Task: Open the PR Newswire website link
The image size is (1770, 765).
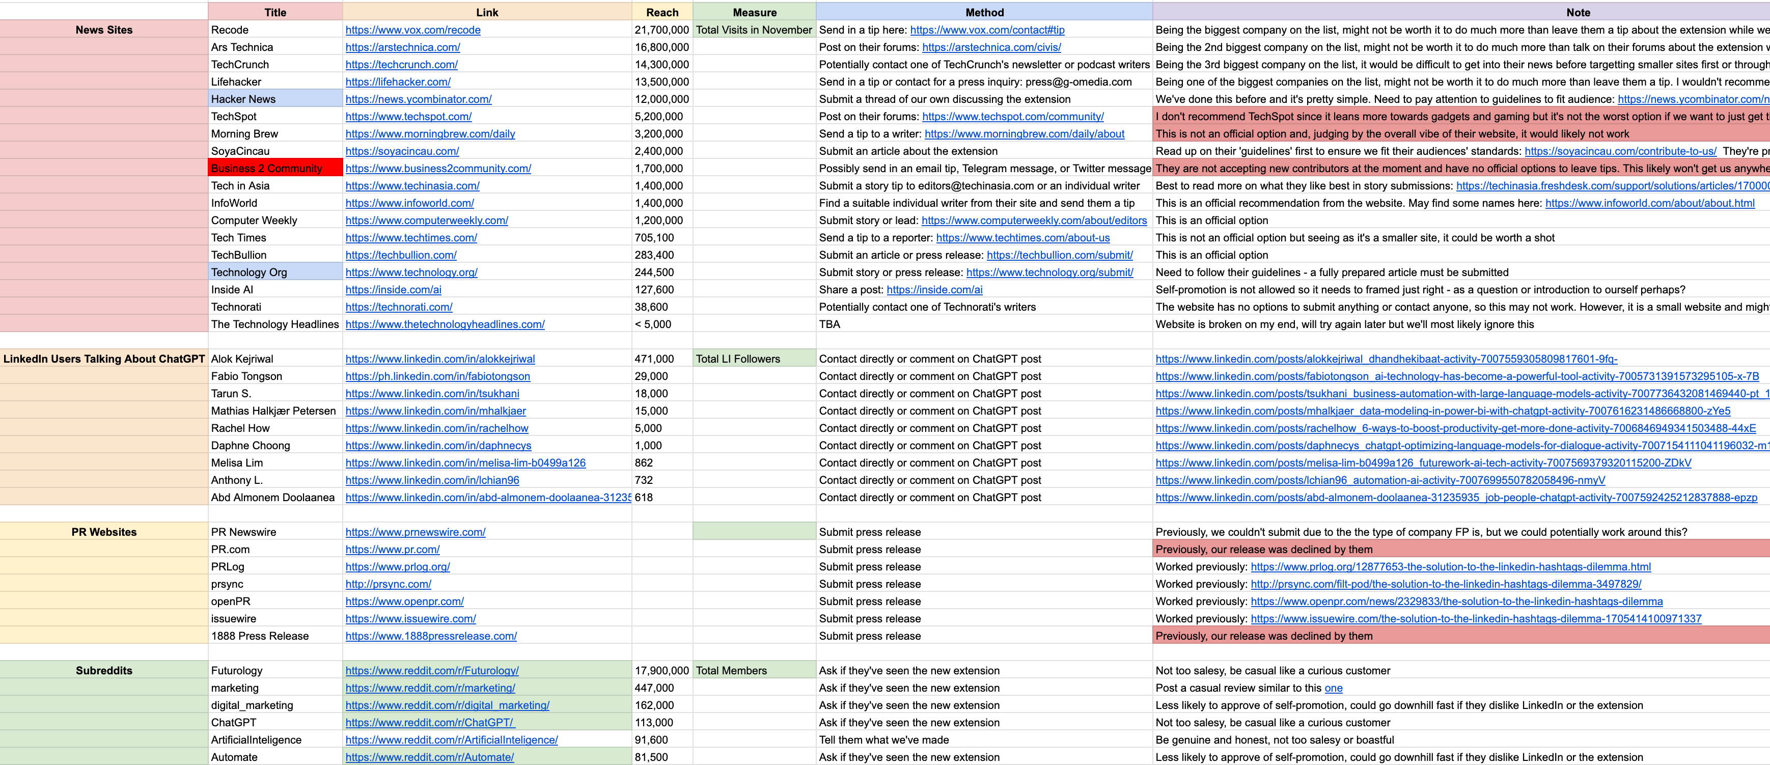Action: pyautogui.click(x=415, y=532)
